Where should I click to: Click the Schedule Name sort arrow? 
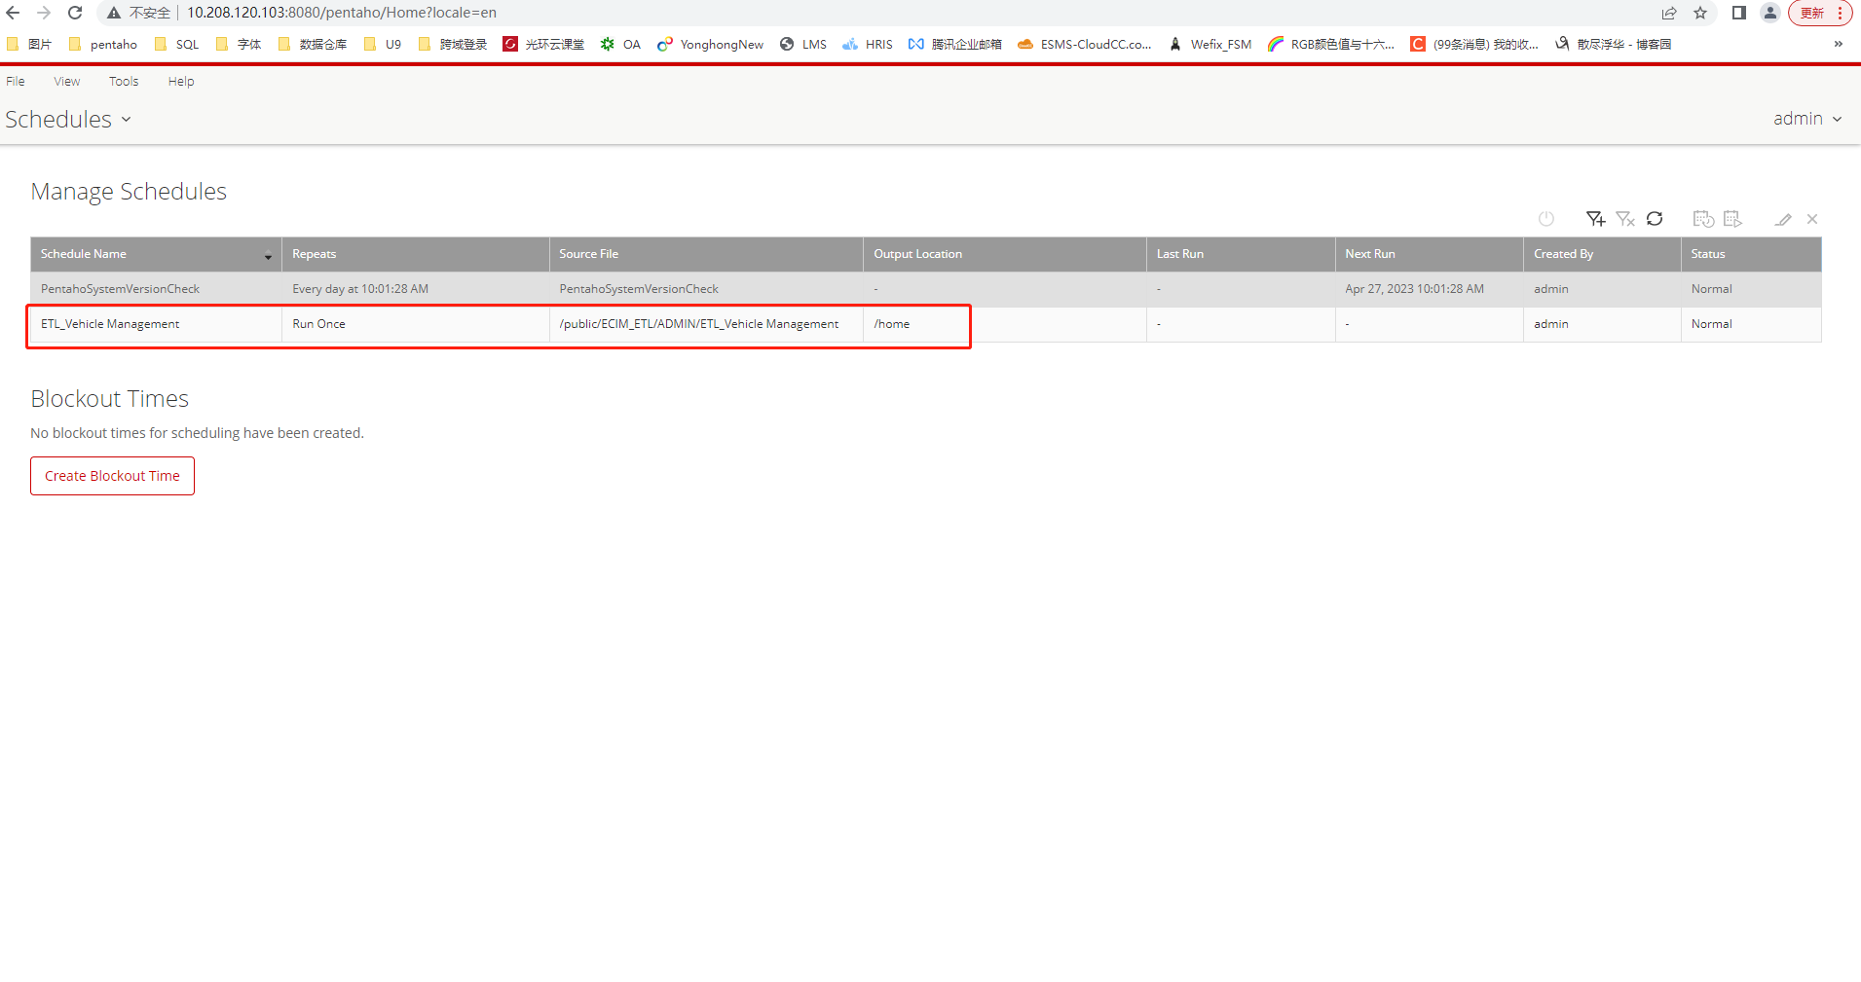click(x=268, y=255)
